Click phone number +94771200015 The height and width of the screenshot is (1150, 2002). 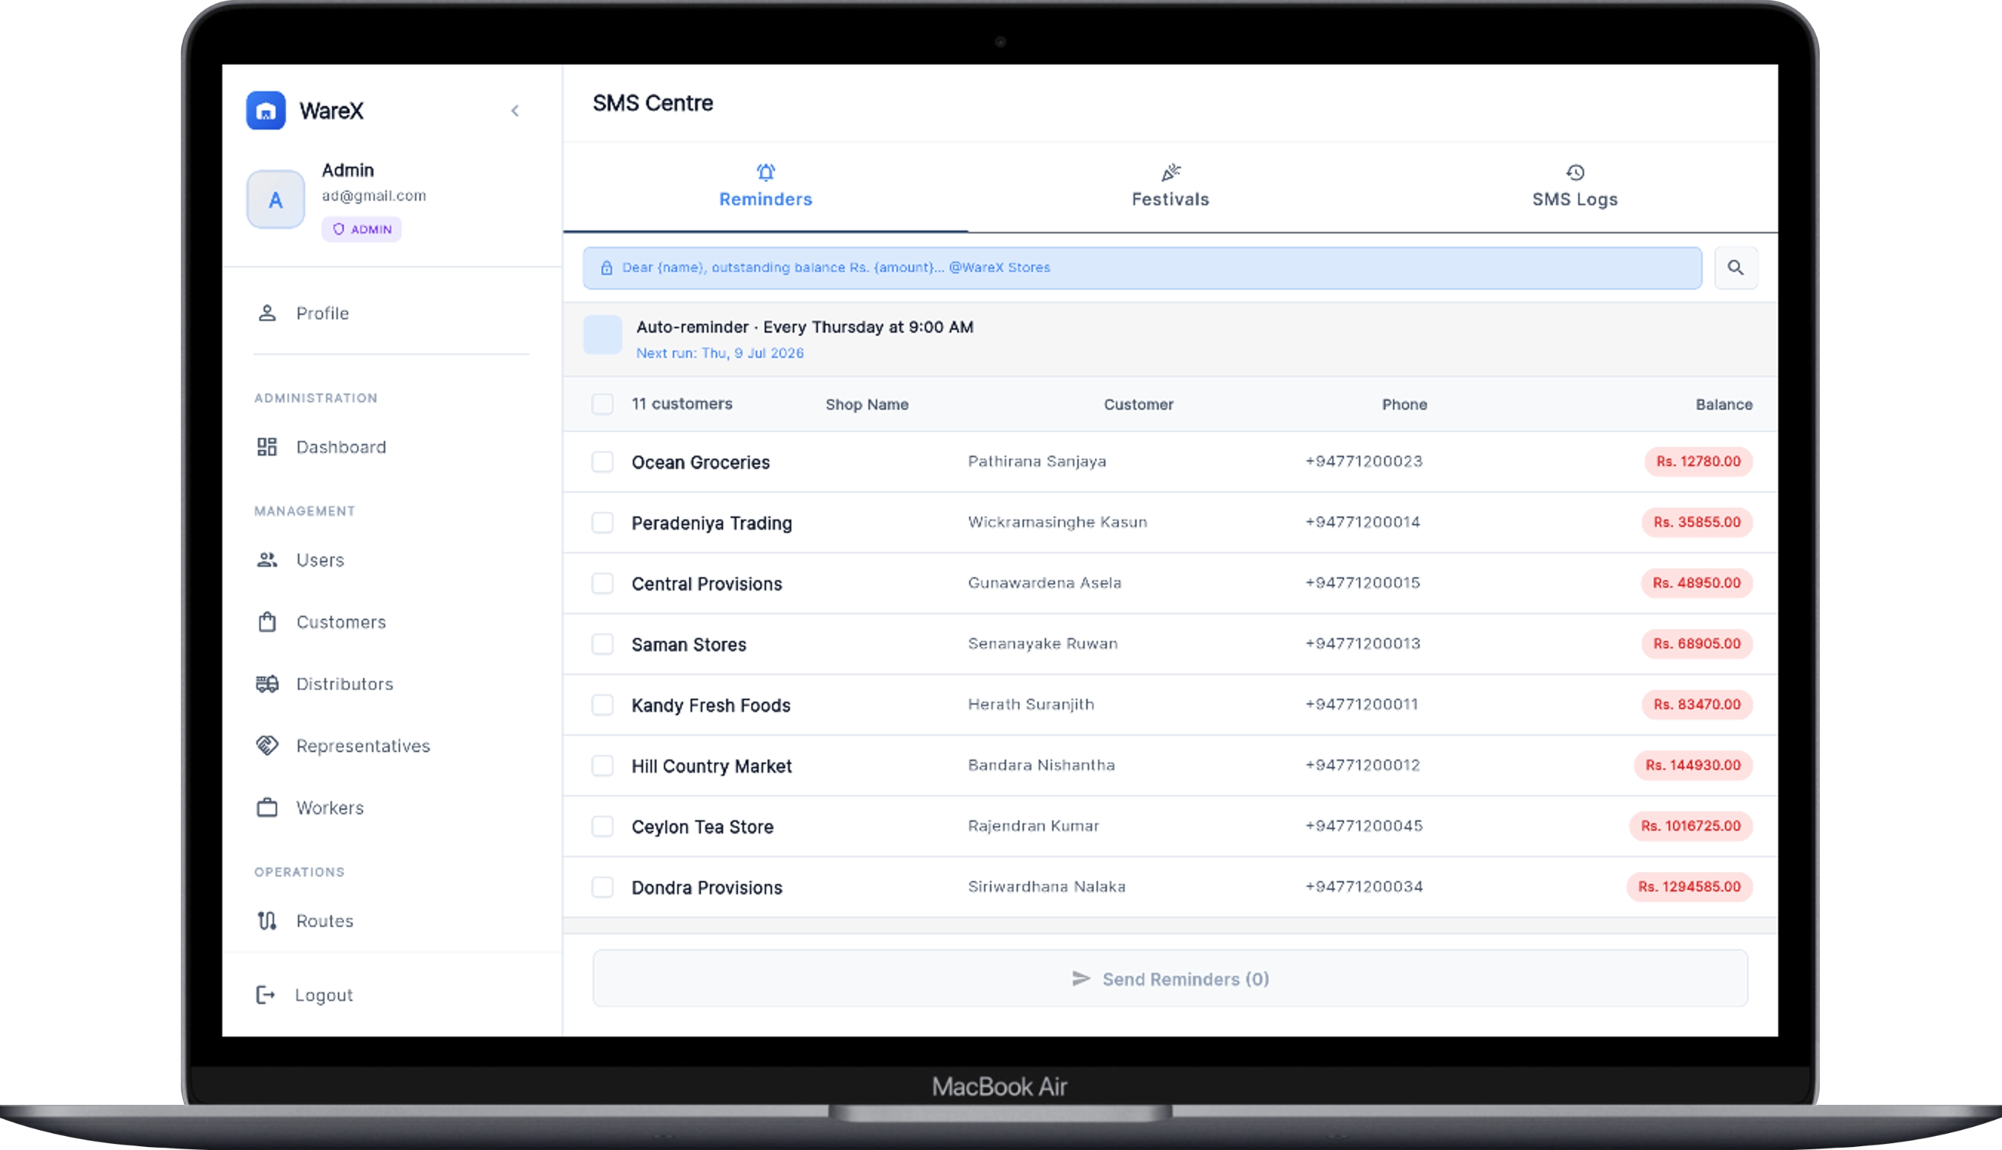coord(1363,583)
